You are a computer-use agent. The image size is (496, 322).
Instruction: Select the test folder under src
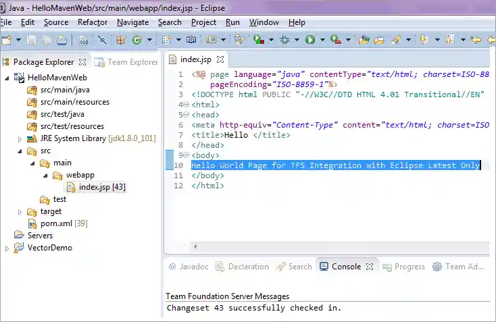pyautogui.click(x=53, y=199)
